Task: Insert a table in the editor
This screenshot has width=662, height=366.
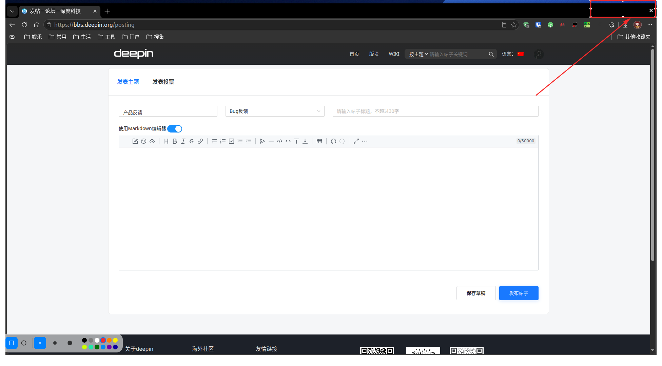Action: [319, 141]
